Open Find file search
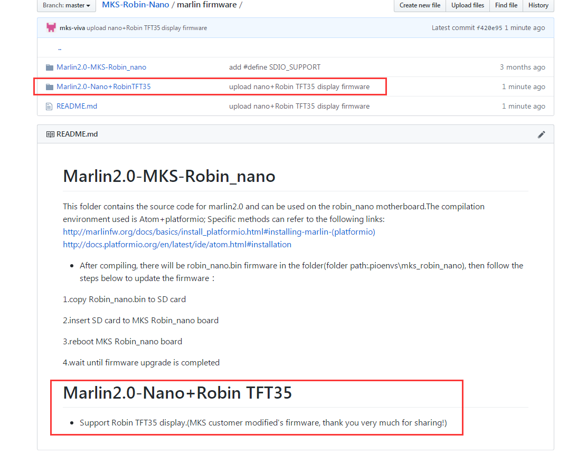 tap(506, 5)
